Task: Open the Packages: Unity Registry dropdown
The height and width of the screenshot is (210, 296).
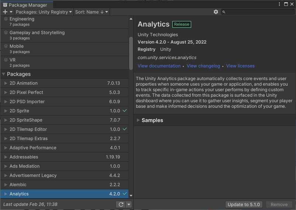Action: coord(44,12)
